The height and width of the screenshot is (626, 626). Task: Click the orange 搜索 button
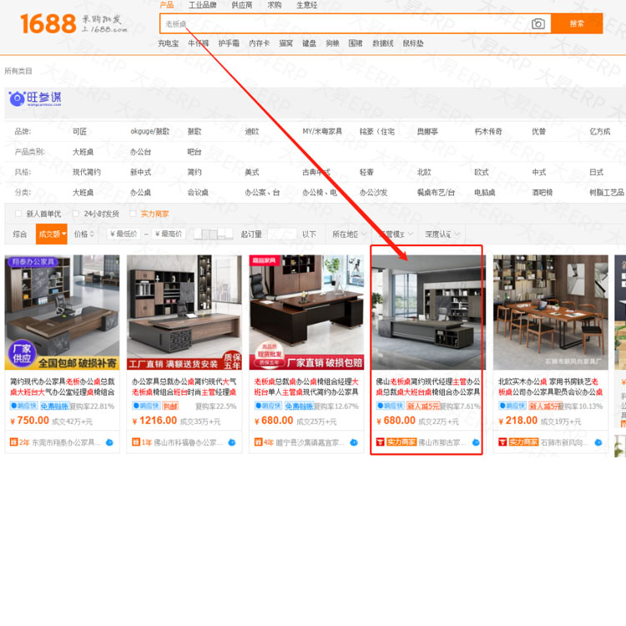point(577,24)
